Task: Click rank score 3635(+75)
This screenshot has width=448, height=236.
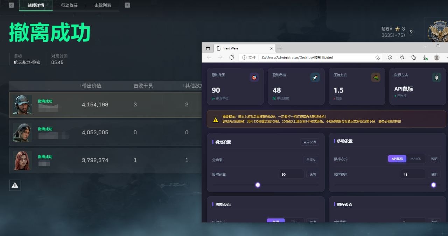Action: point(393,35)
